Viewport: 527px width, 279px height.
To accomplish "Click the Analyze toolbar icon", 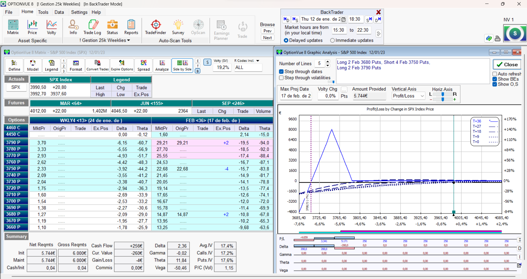I will tap(162, 66).
